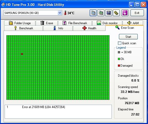
Task: Click the thermometer temperature icon
Action: click(65, 13)
